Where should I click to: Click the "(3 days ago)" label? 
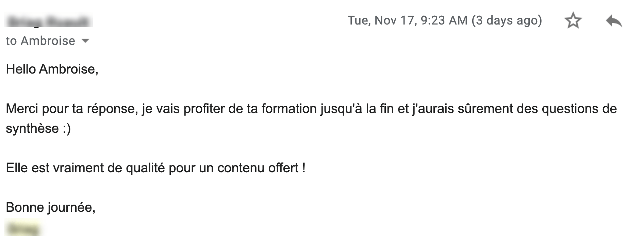[x=507, y=20]
